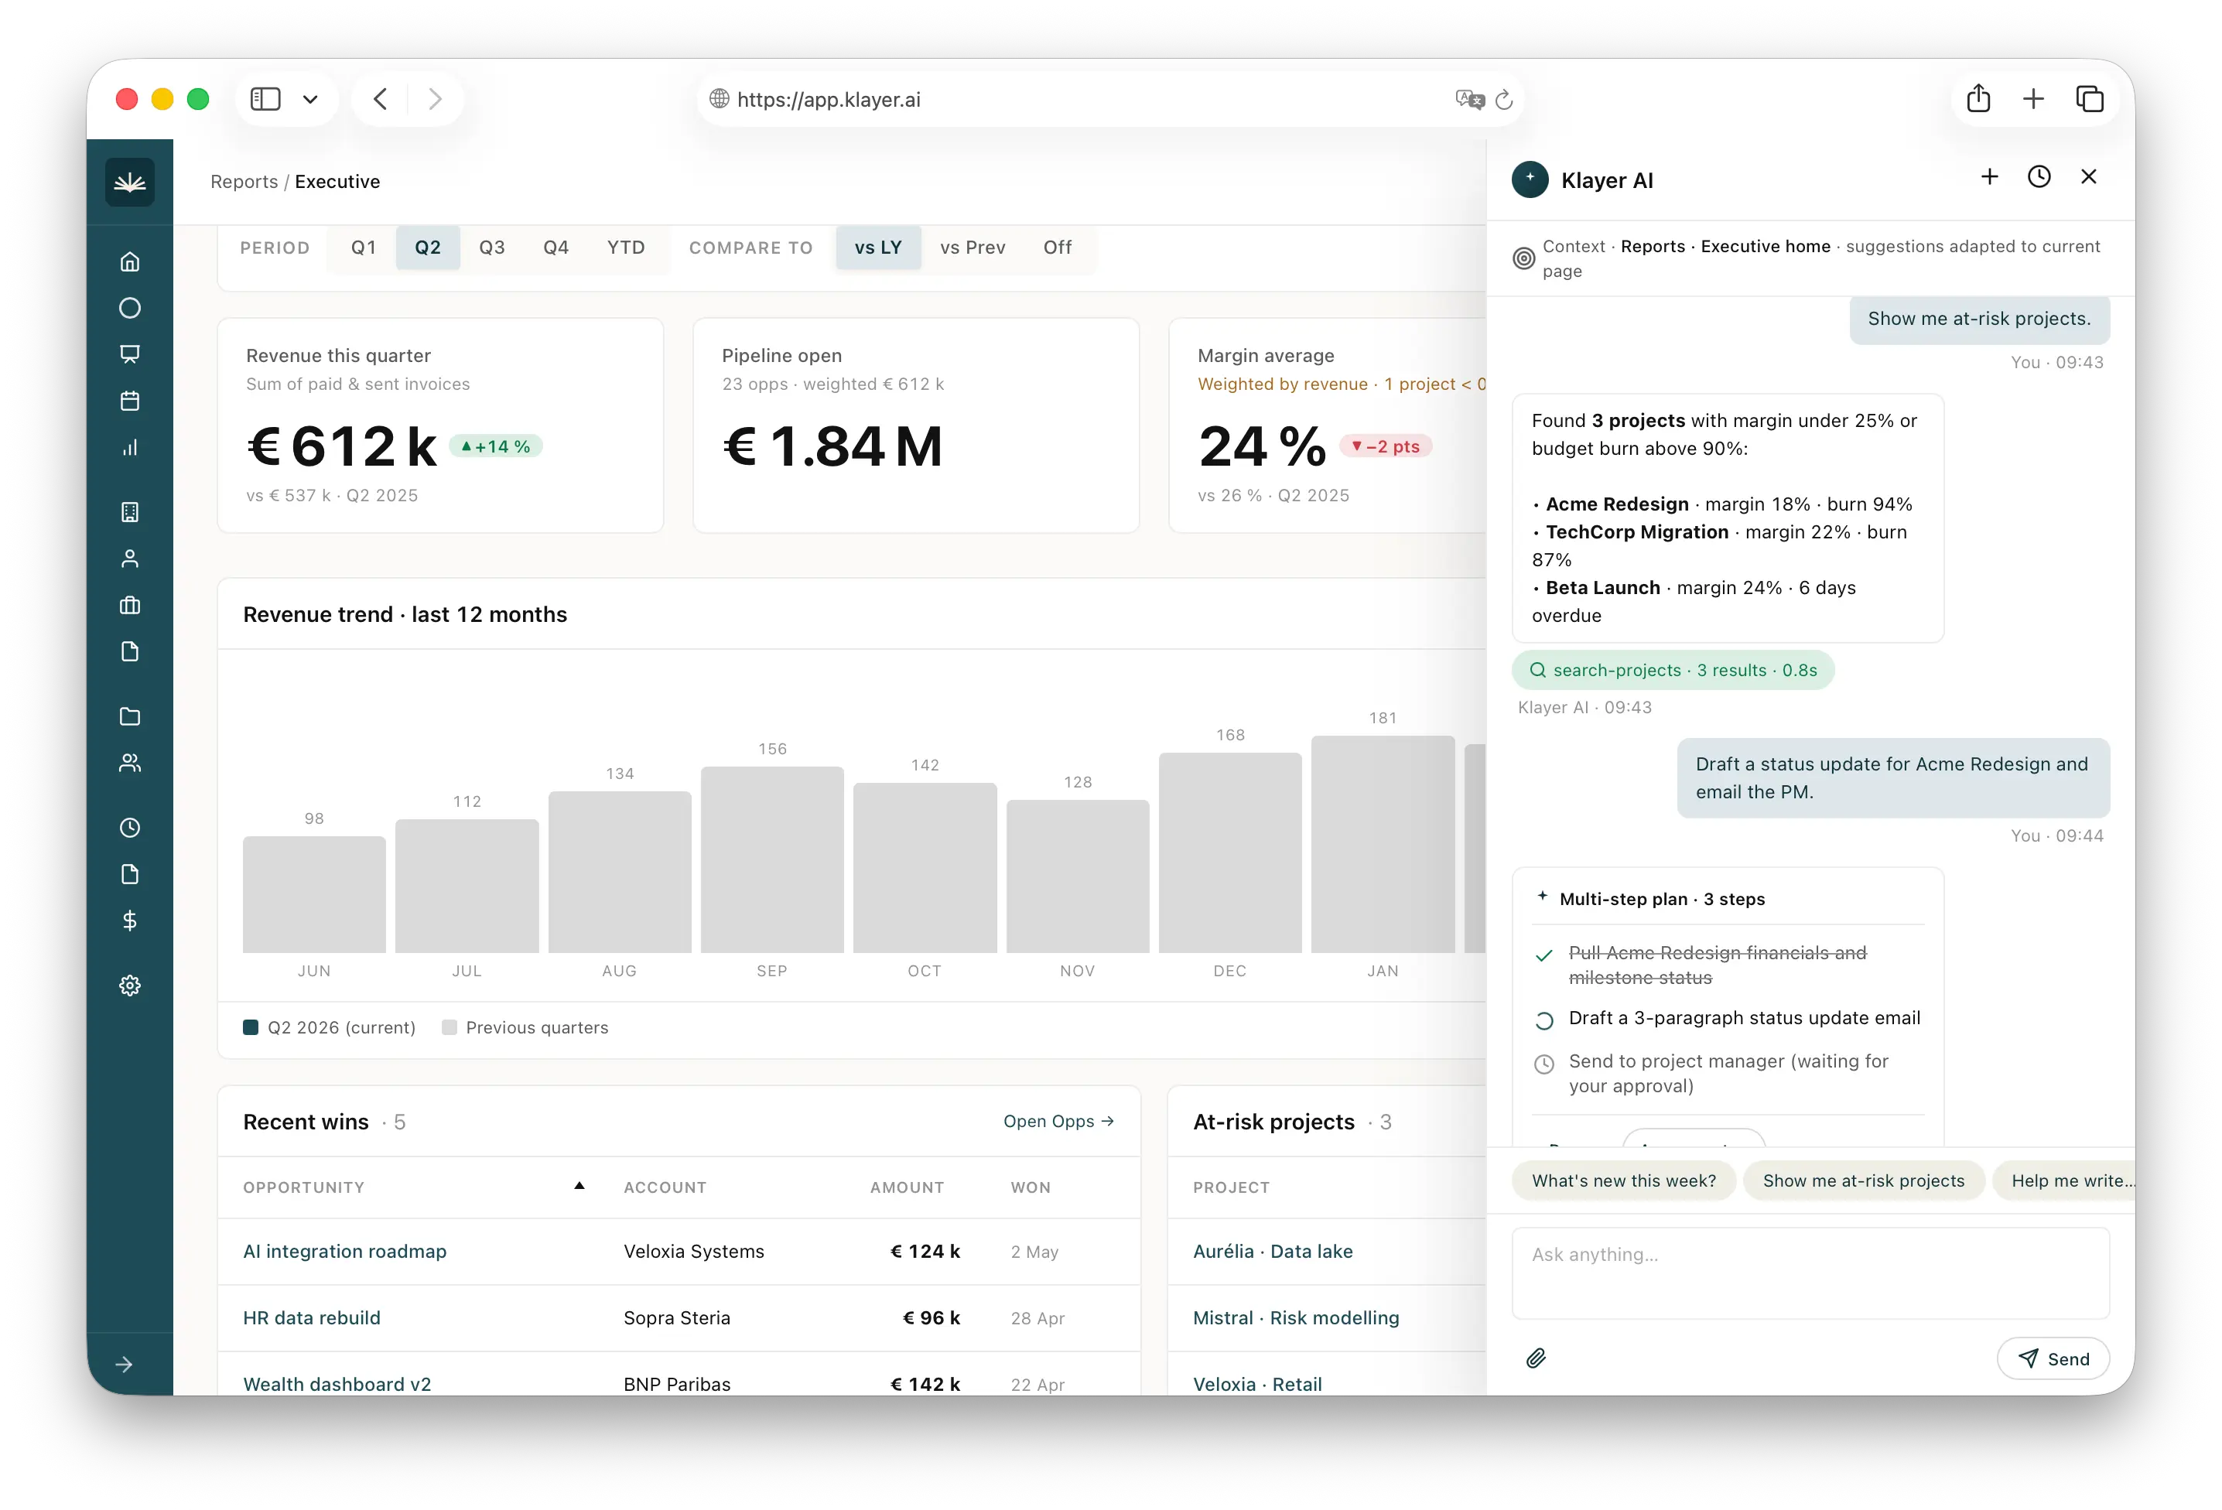Open chat history clock icon
2222x1510 pixels.
click(x=2039, y=177)
